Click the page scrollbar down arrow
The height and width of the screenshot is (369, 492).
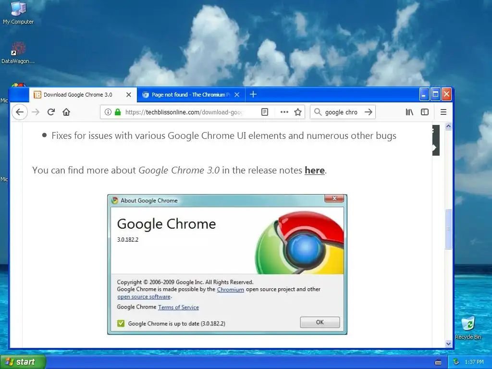click(448, 344)
